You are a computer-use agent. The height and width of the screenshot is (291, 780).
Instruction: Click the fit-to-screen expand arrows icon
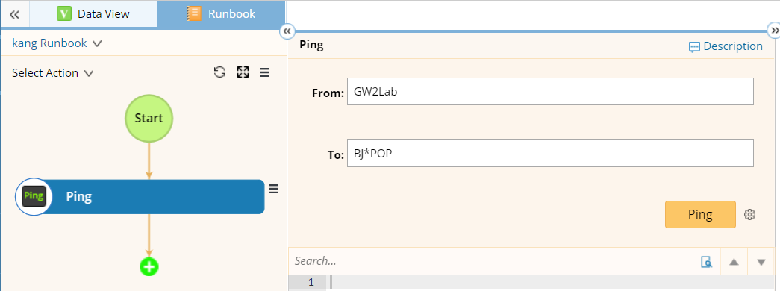tap(243, 72)
